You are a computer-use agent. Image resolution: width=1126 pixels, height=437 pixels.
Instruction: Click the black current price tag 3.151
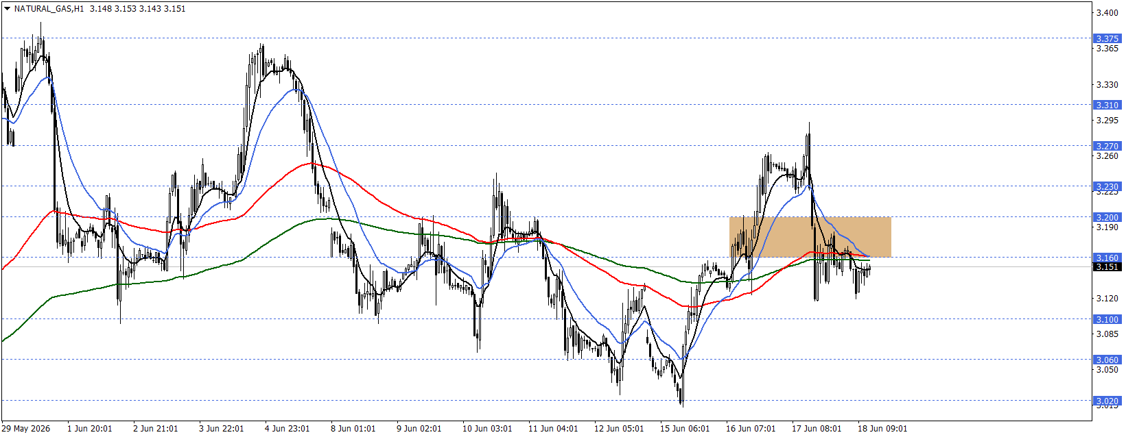coord(1107,266)
